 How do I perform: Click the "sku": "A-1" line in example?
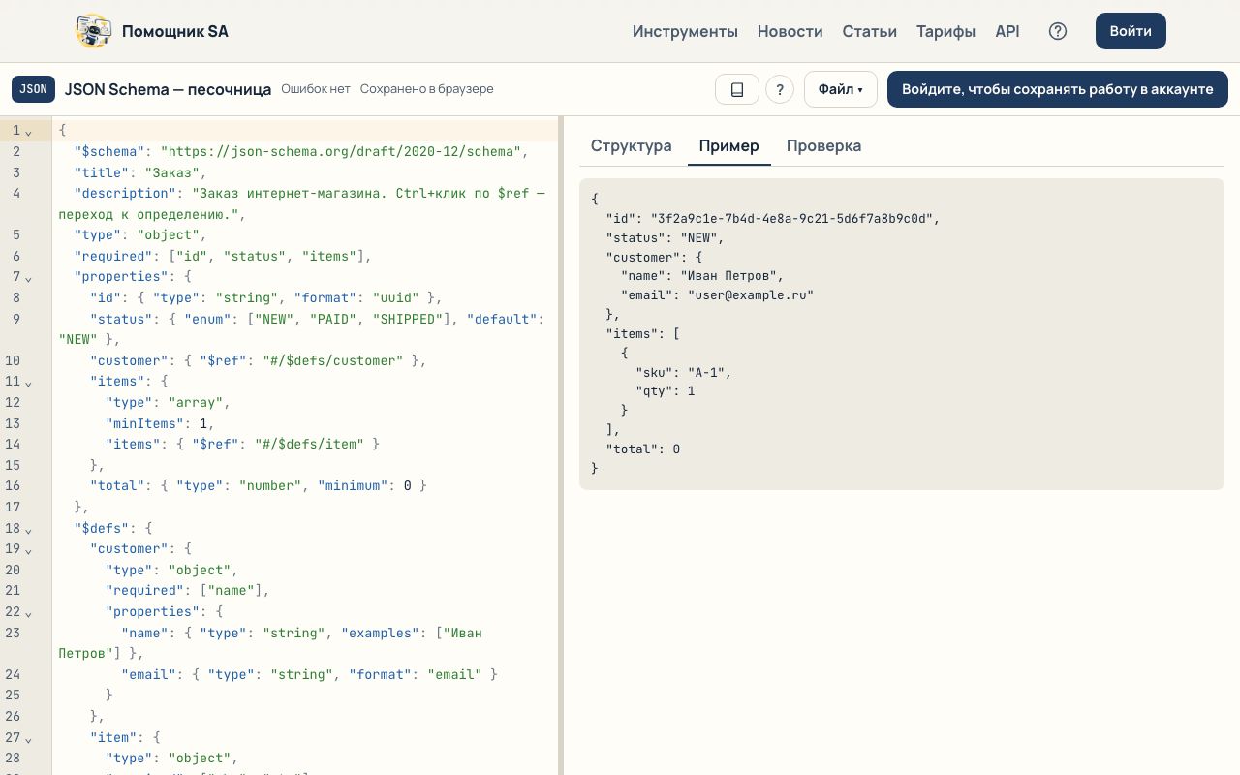[684, 372]
